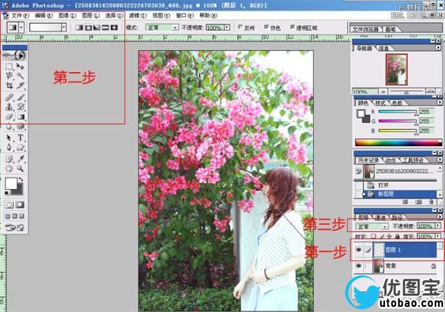Select the Move tool
445x312 pixels.
click(x=20, y=66)
